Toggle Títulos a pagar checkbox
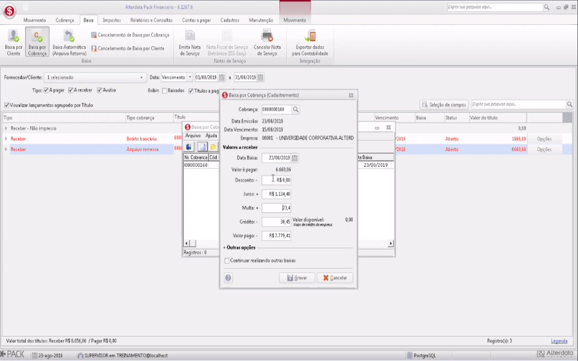The image size is (578, 361). 191,91
